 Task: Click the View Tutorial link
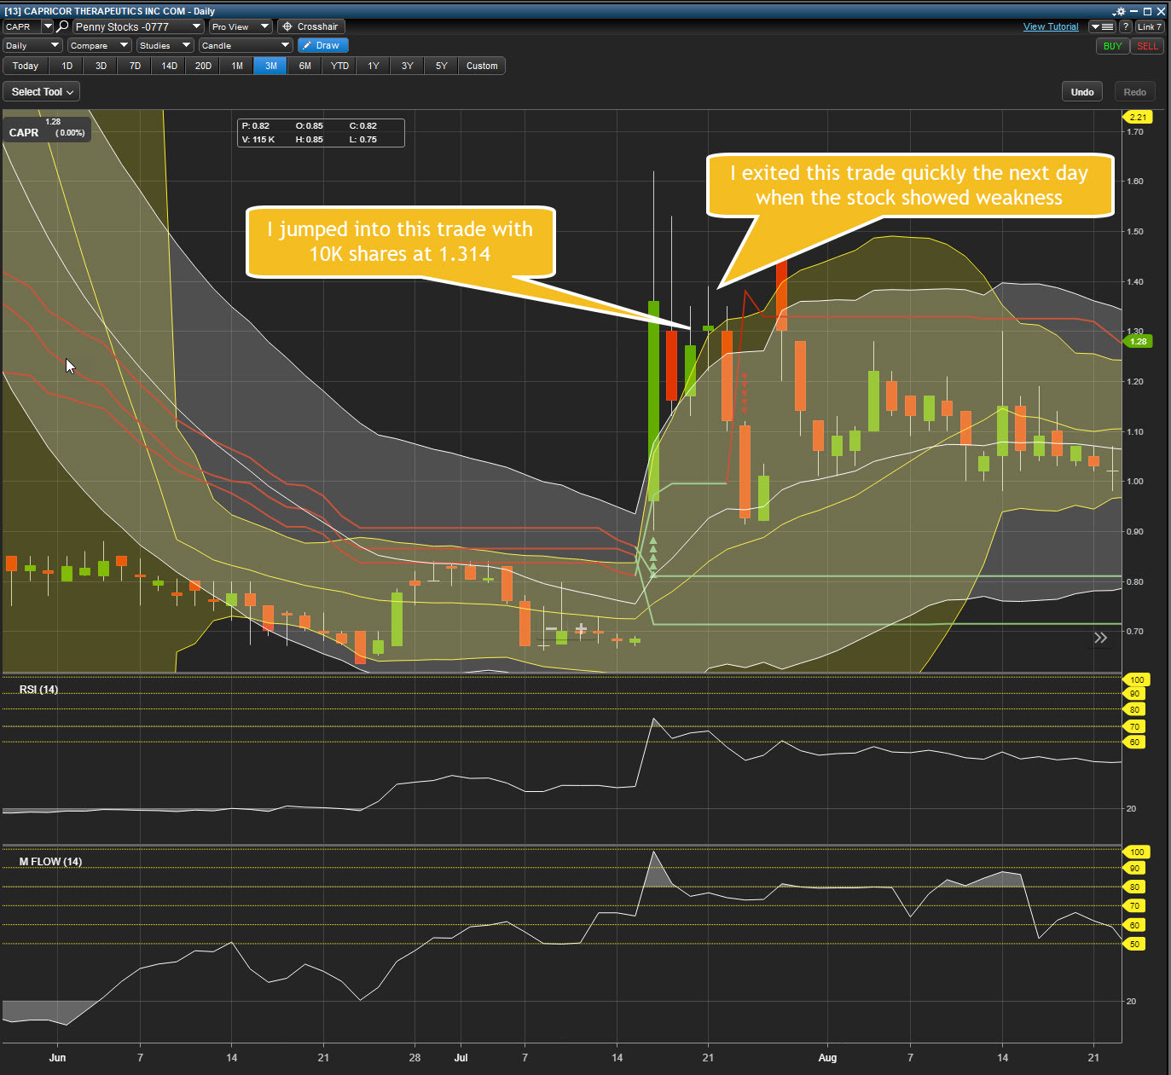[1050, 26]
